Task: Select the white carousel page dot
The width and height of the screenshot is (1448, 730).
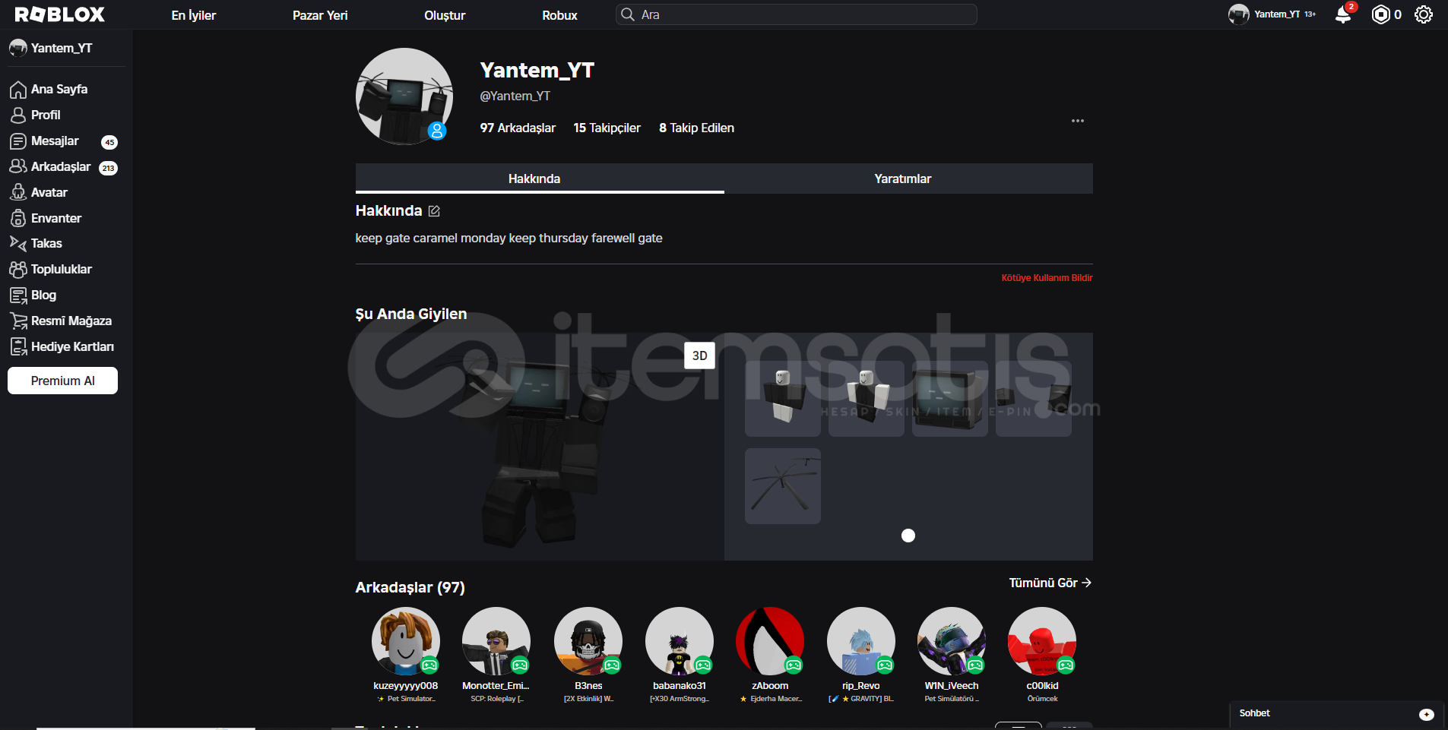Action: [908, 536]
